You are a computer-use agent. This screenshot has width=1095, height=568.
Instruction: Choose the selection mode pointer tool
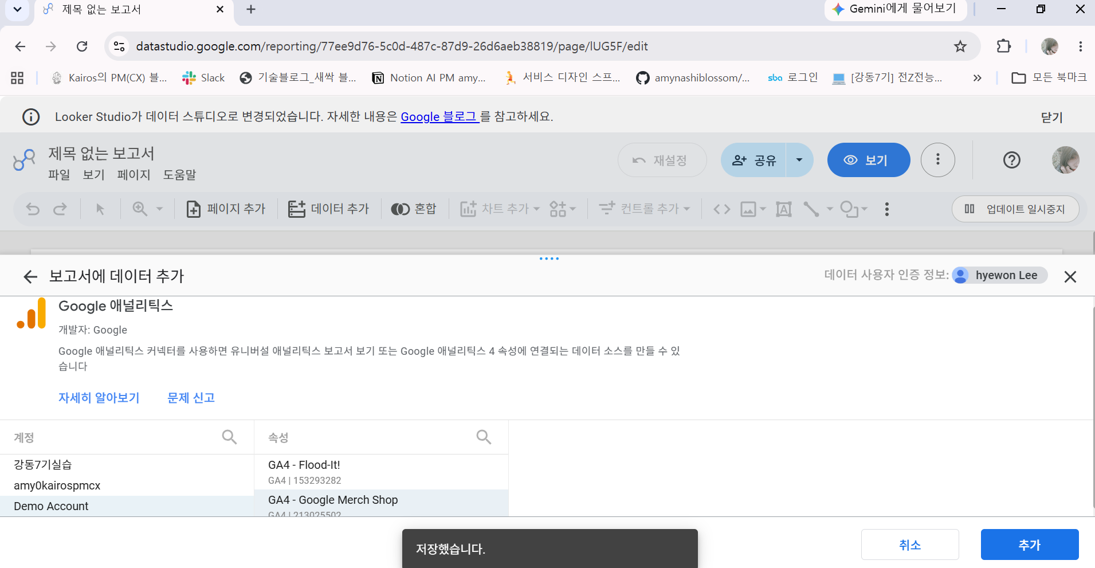point(100,209)
